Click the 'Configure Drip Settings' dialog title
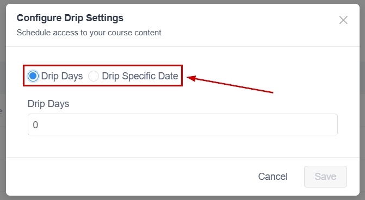The width and height of the screenshot is (365, 200). 70,18
